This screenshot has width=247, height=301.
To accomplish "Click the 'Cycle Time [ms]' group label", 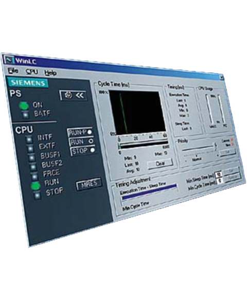I will click(x=114, y=84).
